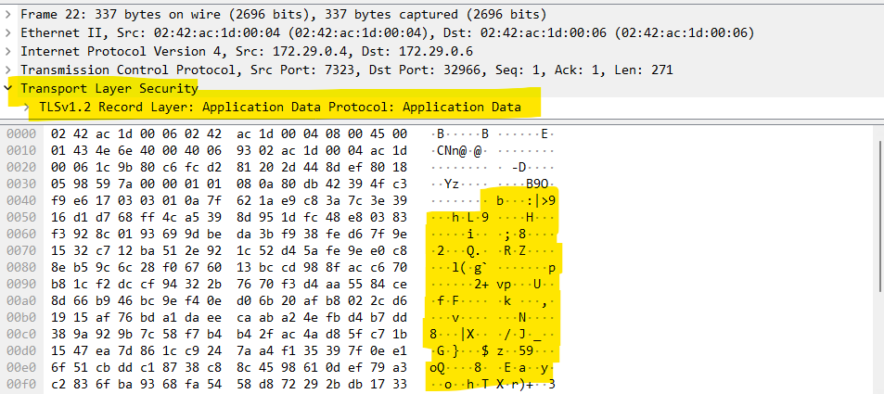Expand the Transmission Control Protocol arrow
Screen dimensions: 884x394
pyautogui.click(x=9, y=70)
